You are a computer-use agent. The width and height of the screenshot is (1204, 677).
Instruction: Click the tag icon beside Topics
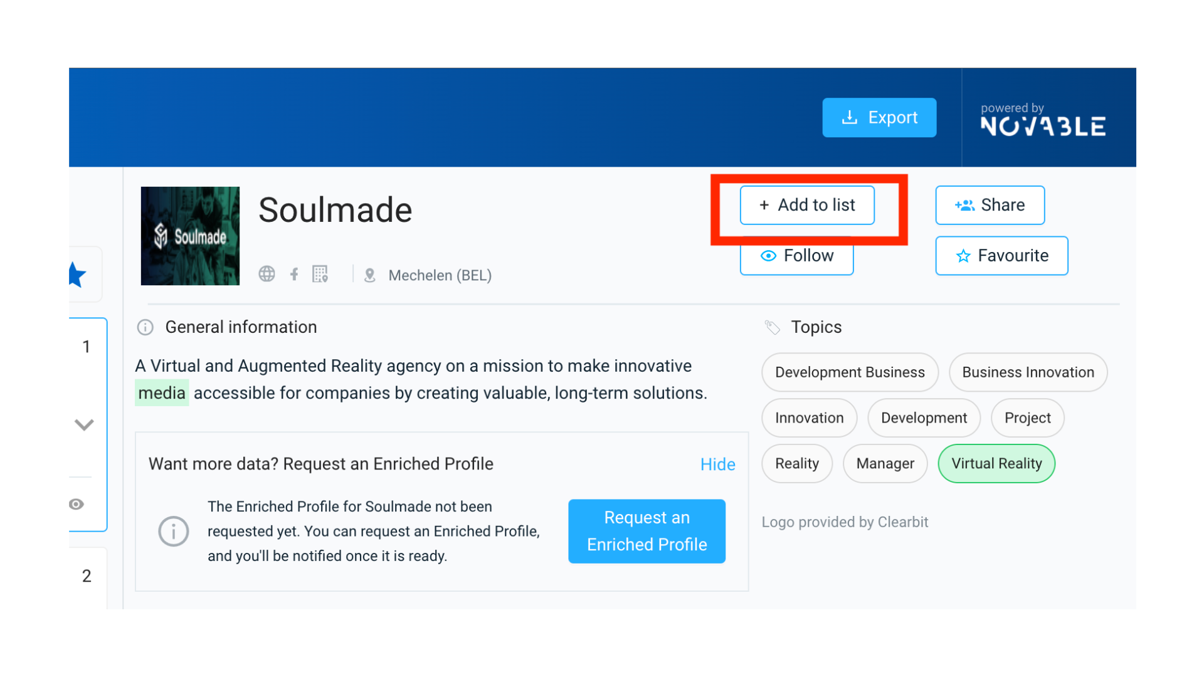click(x=772, y=327)
